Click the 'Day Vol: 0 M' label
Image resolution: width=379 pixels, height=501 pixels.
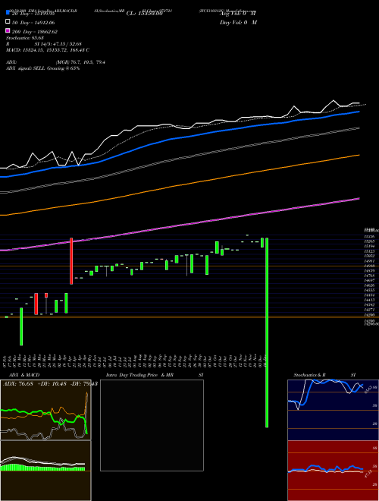[238, 22]
